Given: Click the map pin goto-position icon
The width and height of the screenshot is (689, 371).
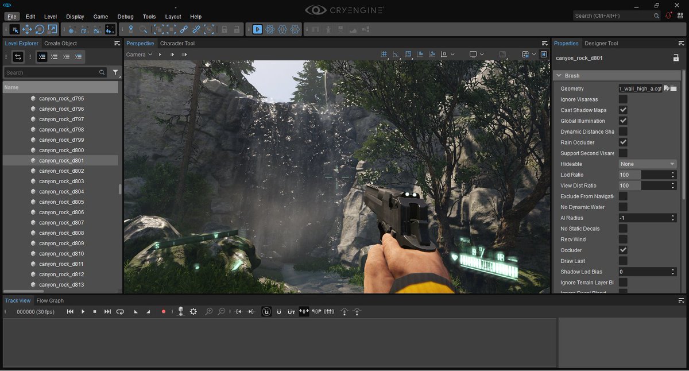Looking at the screenshot, I should pos(131,29).
